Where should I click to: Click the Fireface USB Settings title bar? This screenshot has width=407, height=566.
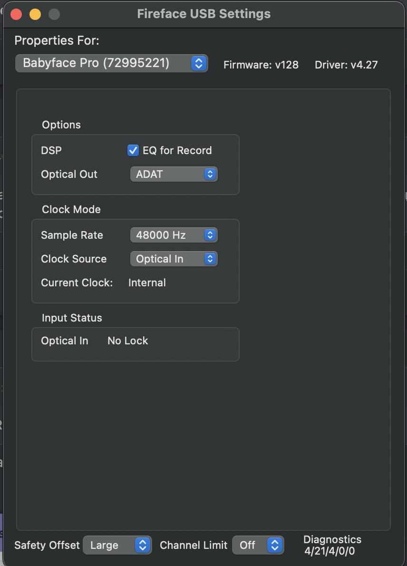[x=203, y=13]
